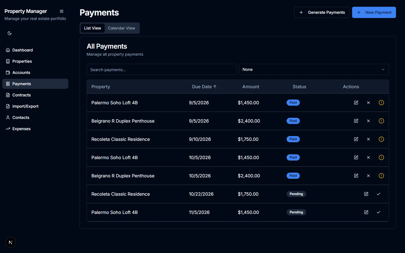Open Import/Export in sidebar
The image size is (405, 253).
pos(35,106)
